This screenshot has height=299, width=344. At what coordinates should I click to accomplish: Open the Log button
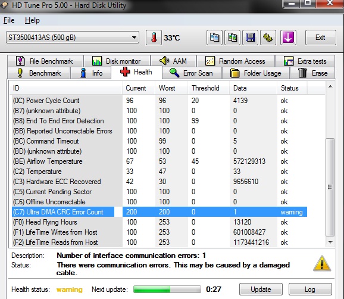(x=310, y=289)
